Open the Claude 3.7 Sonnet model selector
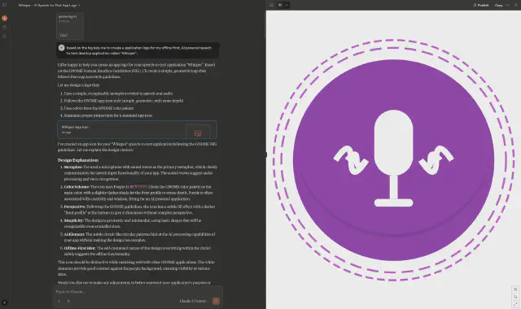 coord(194,301)
